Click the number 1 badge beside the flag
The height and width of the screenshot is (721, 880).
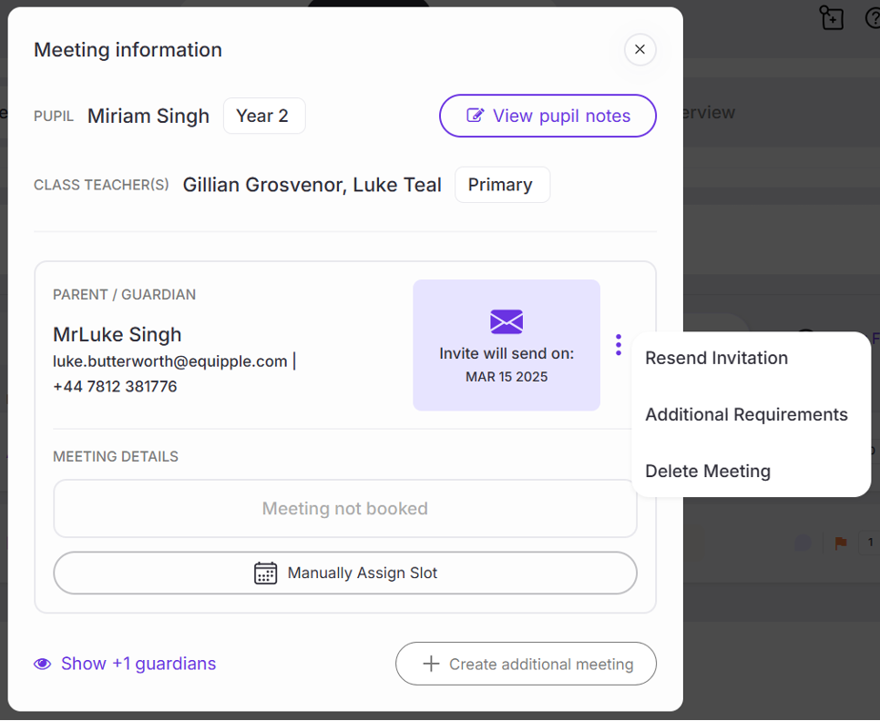(x=870, y=543)
